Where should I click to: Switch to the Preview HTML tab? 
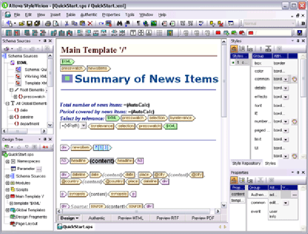[130, 218]
